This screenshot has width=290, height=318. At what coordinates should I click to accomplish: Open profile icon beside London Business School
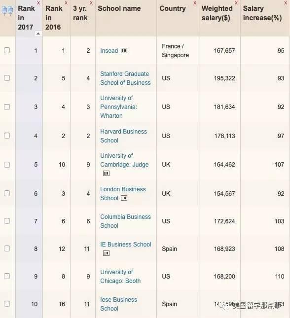pyautogui.click(x=124, y=198)
